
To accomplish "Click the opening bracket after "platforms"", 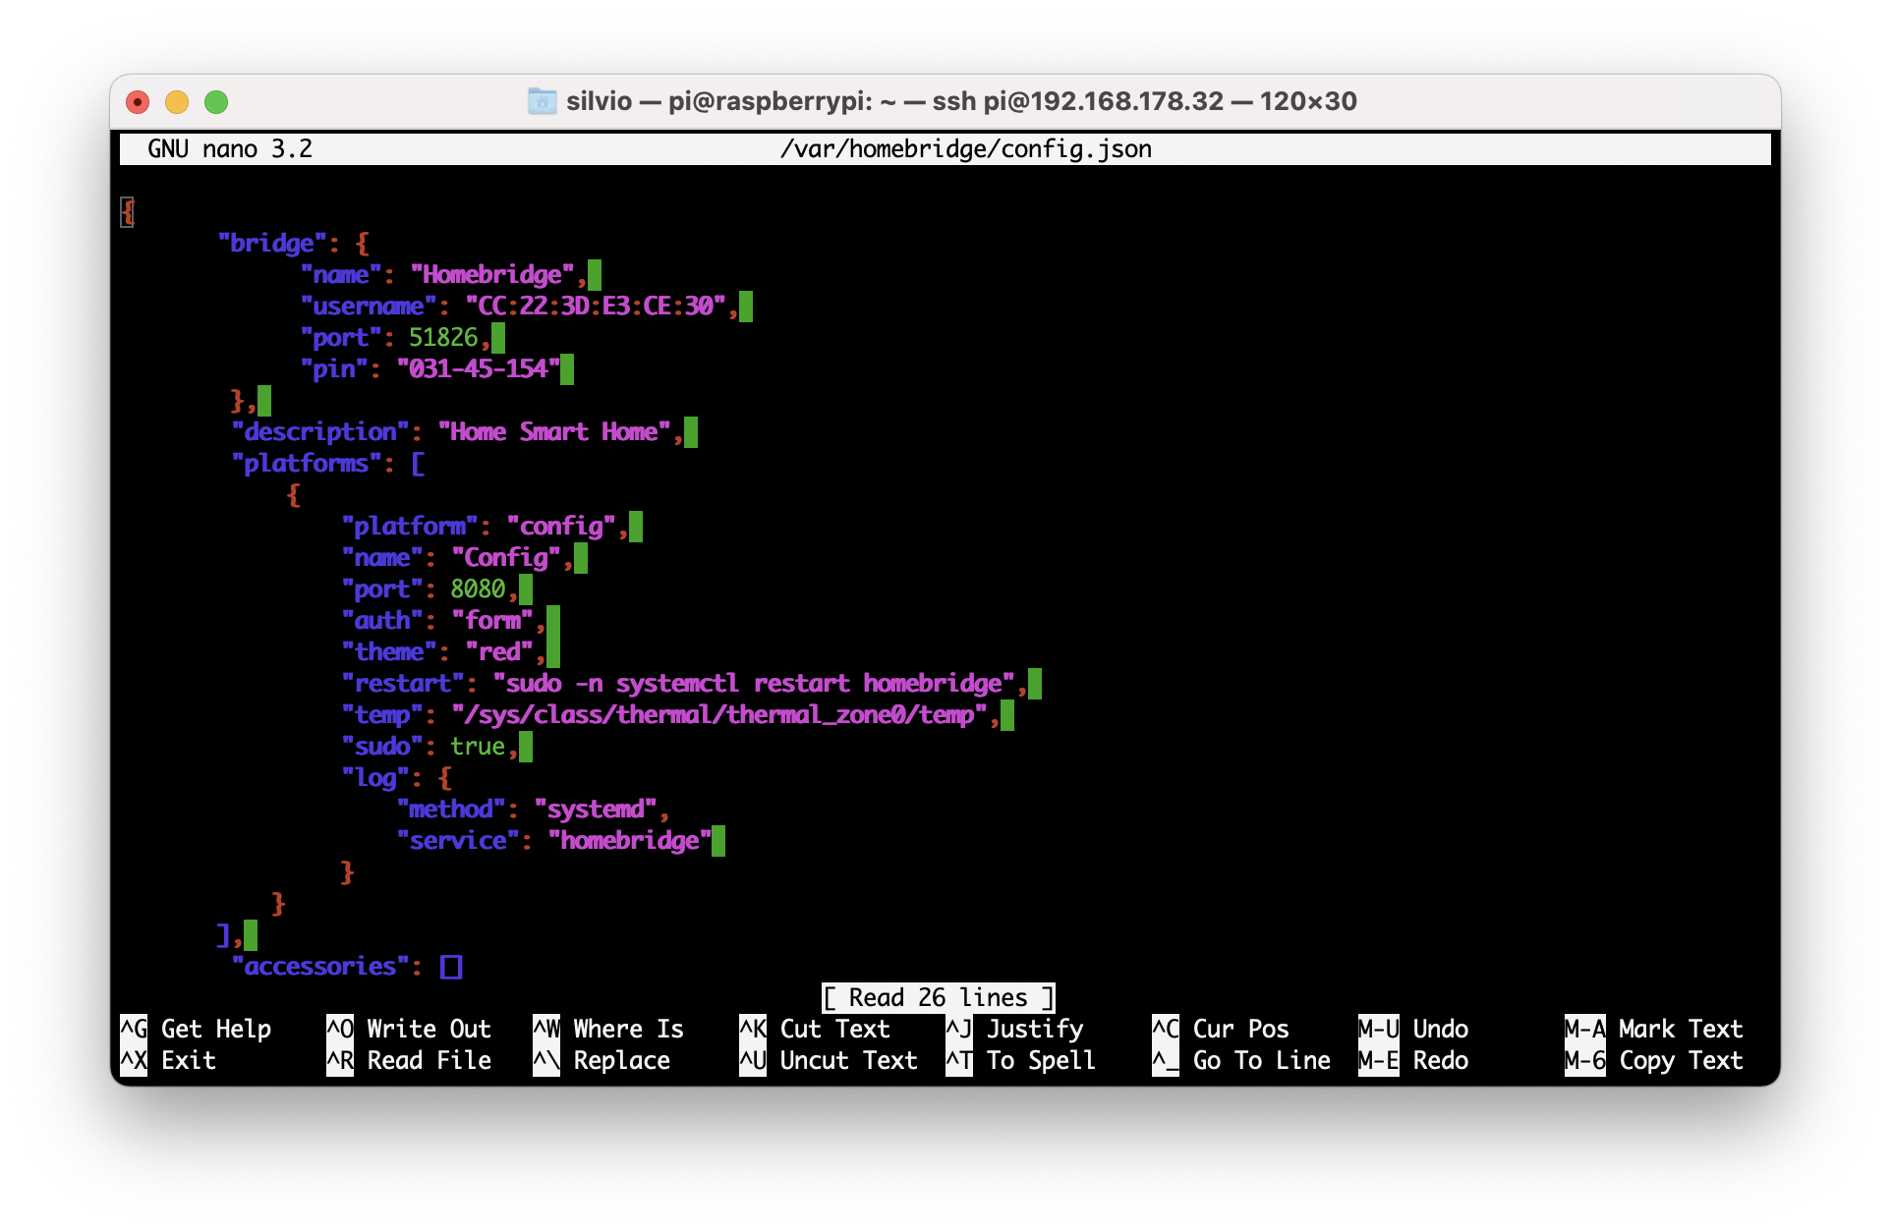I will click(418, 464).
